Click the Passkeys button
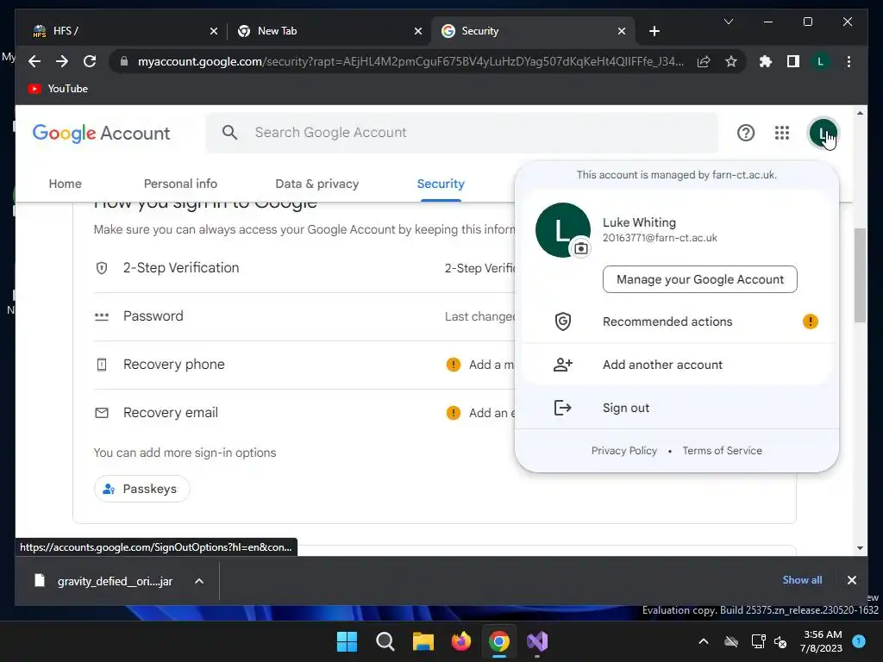Viewport: 883px width, 662px height. [142, 489]
